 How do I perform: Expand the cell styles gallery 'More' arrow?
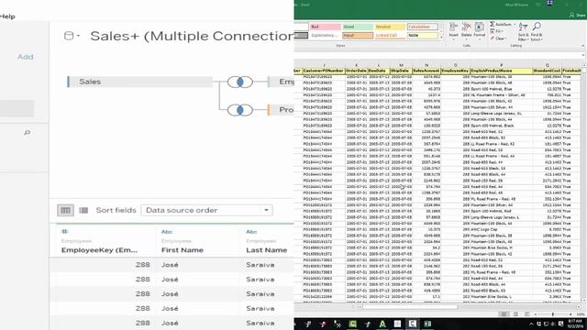coord(441,38)
